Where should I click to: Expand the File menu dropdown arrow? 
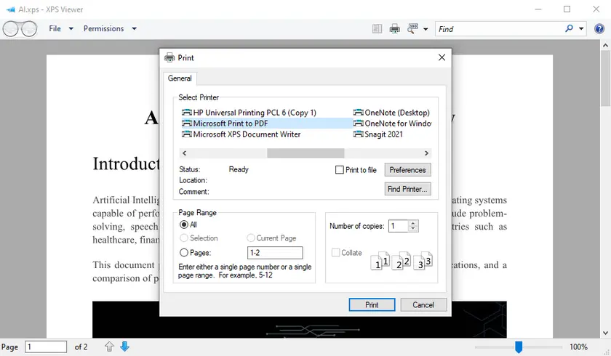click(71, 29)
